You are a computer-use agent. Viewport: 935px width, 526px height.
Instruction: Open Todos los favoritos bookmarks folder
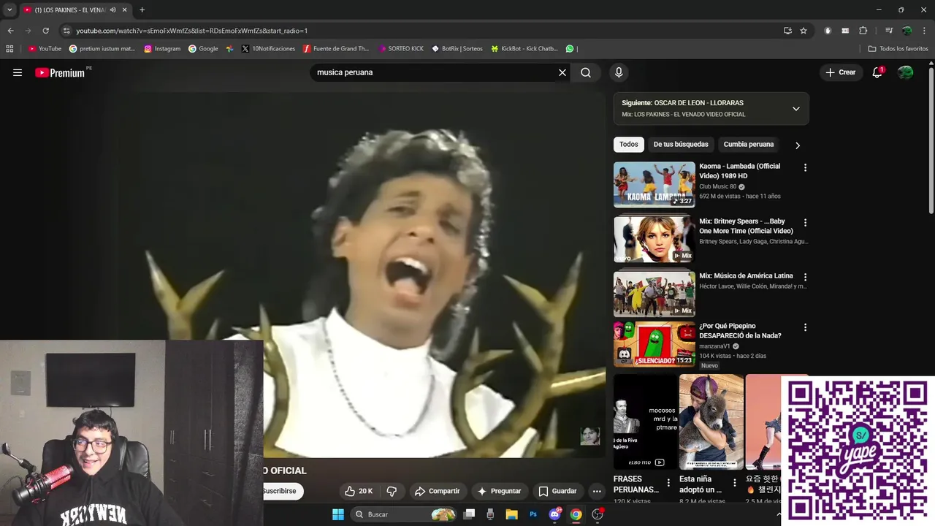coord(898,49)
